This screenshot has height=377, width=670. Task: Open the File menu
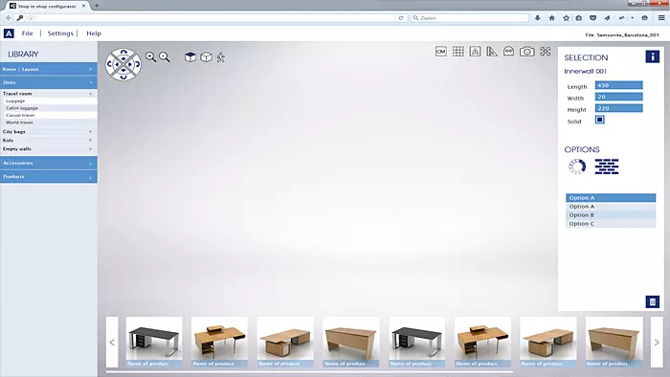(x=28, y=33)
